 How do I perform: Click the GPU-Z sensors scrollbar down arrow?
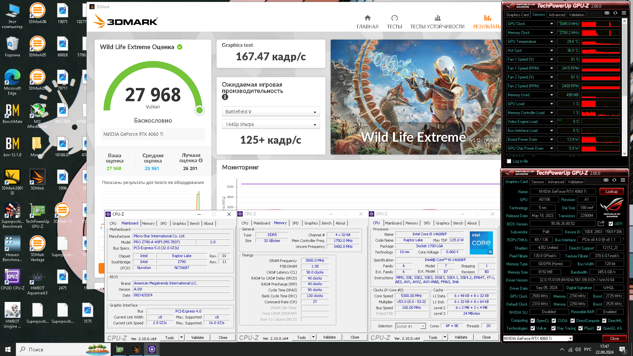point(624,153)
